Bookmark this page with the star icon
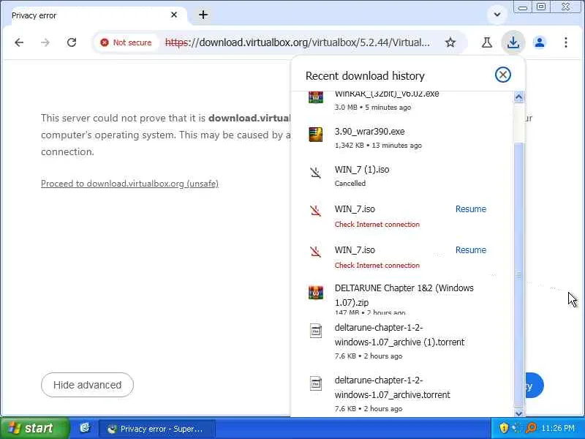Viewport: 585px width, 439px height. 450,42
